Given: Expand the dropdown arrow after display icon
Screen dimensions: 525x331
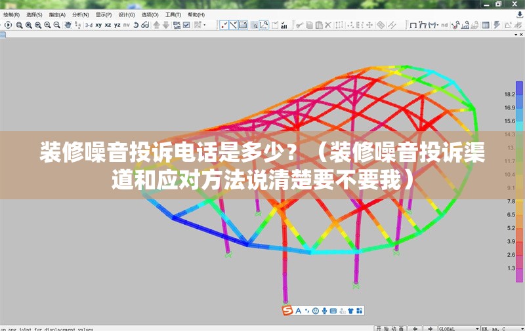Looking at the screenshot, I should tap(205, 25).
